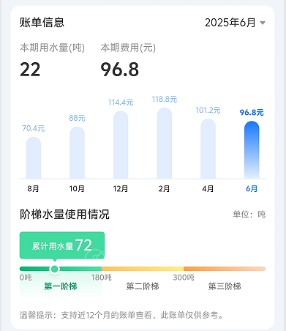Select the 10月 bar showing 88元

pos(77,152)
